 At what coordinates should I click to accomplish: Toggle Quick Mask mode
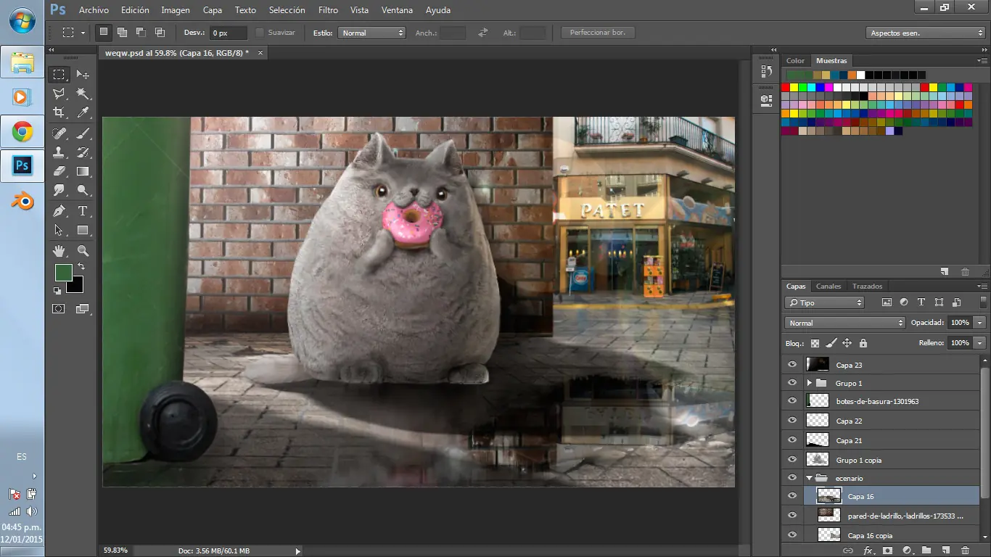coord(59,308)
